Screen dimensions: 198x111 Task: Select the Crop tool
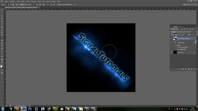[2, 21]
